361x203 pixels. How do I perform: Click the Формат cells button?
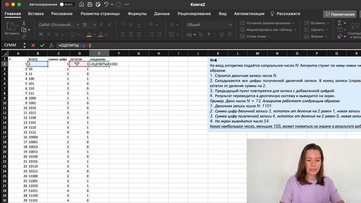coord(316,36)
